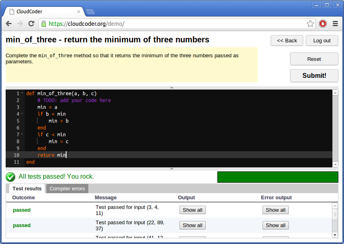Select the Test results tab

27,188
